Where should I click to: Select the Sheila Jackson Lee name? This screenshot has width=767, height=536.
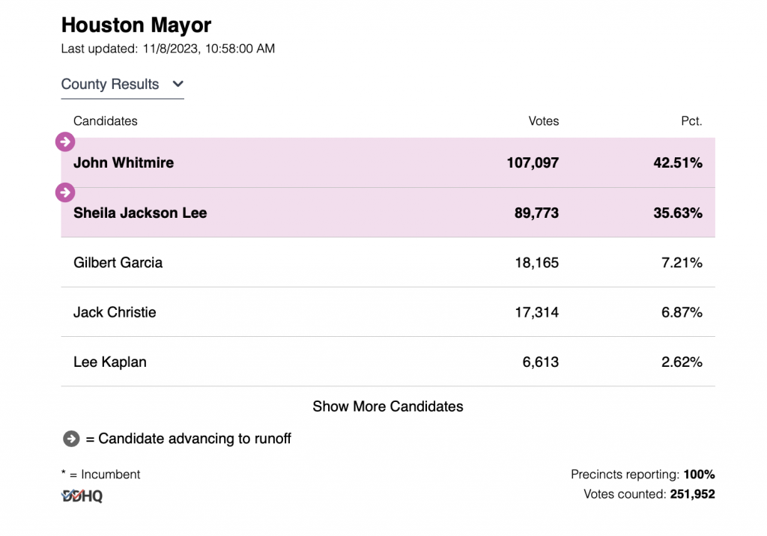tap(140, 213)
